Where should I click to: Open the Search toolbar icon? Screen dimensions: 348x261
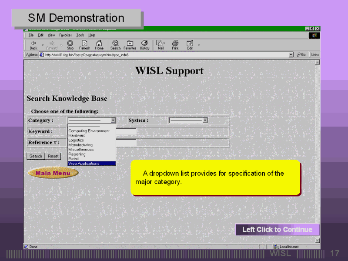coord(115,43)
